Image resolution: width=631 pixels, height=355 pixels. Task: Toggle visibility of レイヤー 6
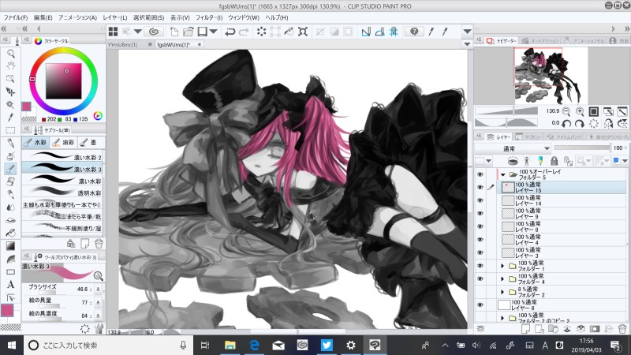click(x=480, y=305)
